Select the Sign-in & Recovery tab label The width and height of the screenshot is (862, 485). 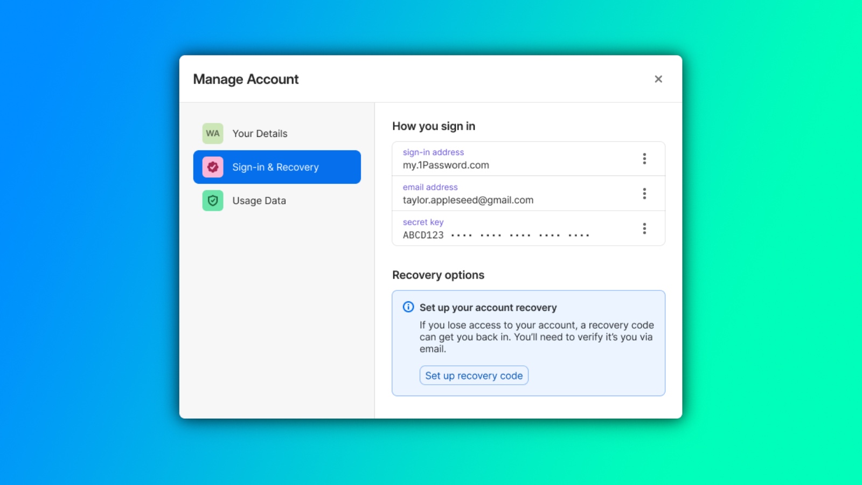tap(275, 167)
